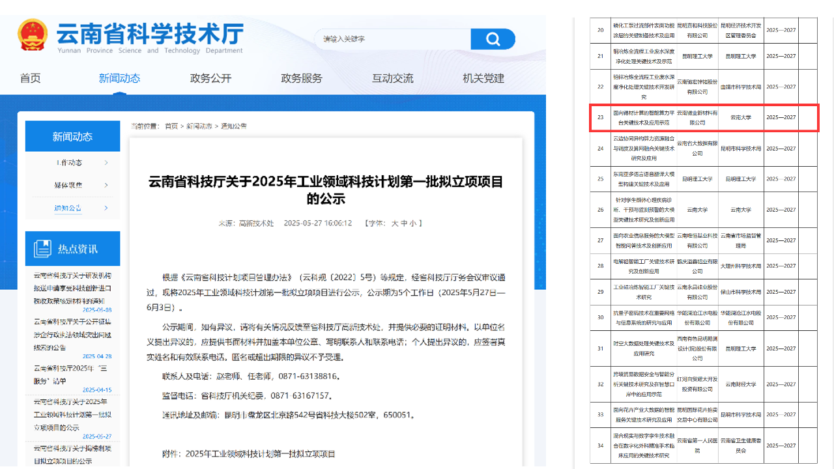Open the 政务公开 navigation tab
Screen dimensions: 834x469
[210, 78]
